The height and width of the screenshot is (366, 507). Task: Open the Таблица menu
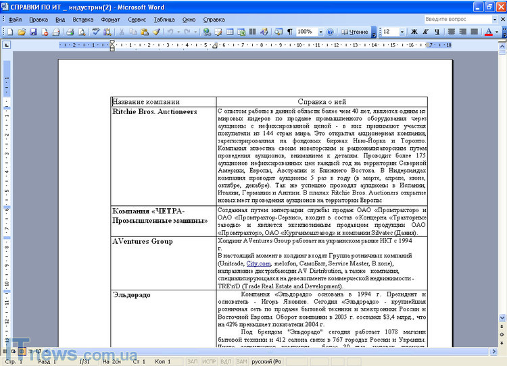[164, 20]
